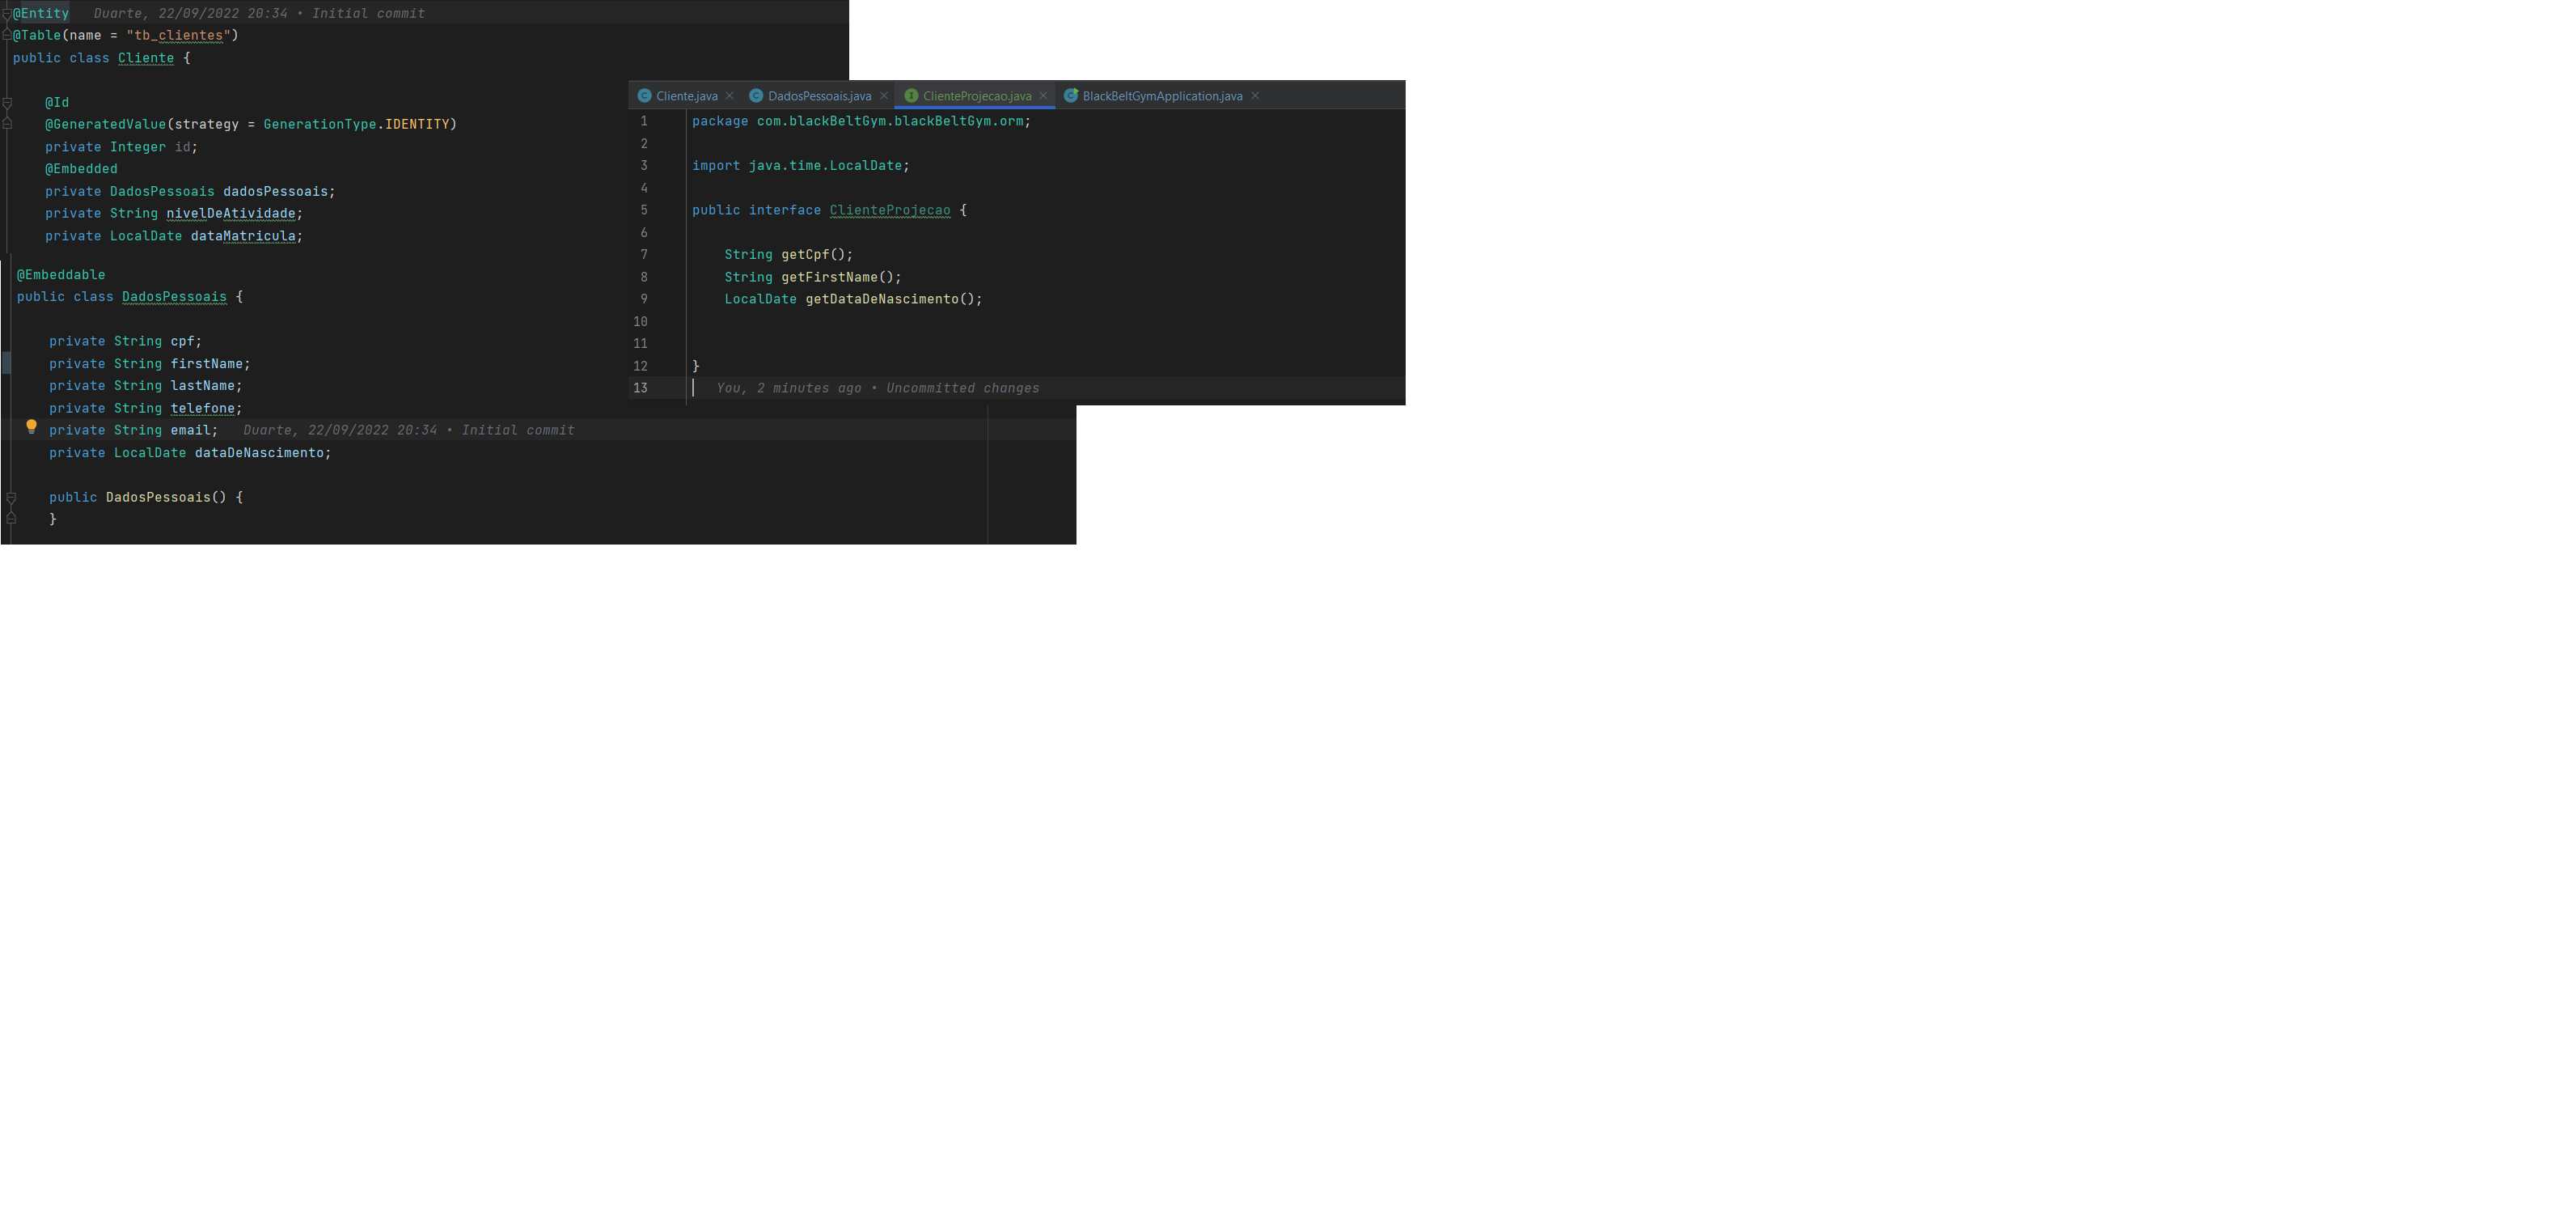This screenshot has width=2576, height=1225.
Task: Close the DadosPessoais.java tab
Action: tap(884, 96)
